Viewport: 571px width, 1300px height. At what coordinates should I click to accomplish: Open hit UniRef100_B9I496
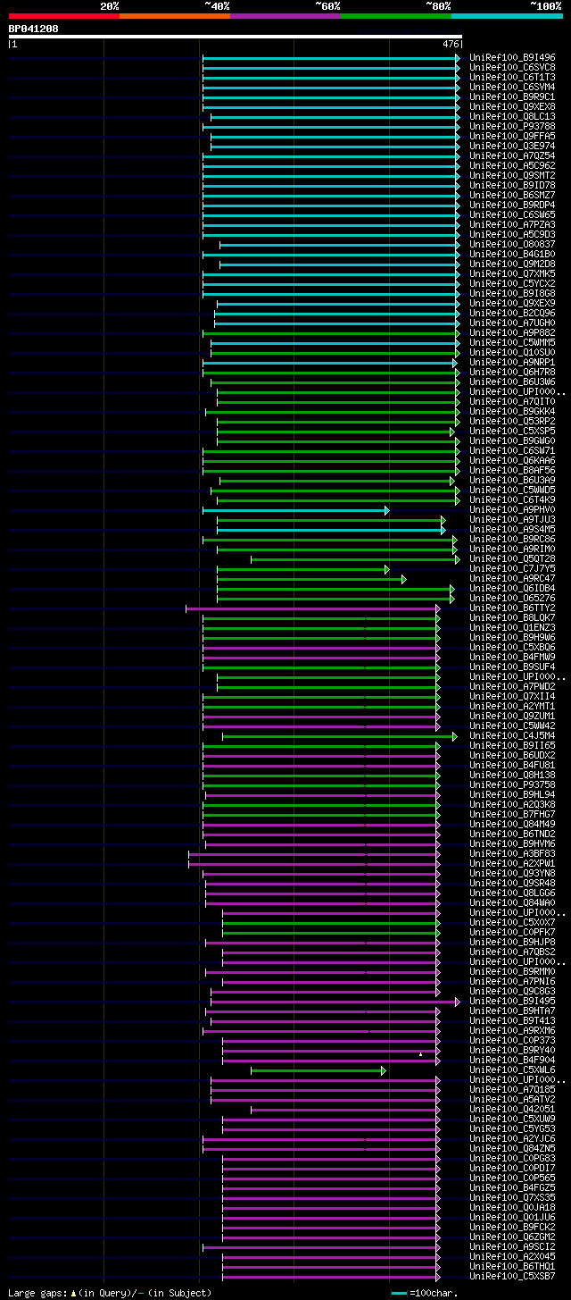pos(513,57)
